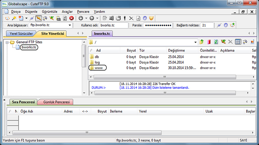Open the Ana bilgisayar host dropdown
The width and height of the screenshot is (259, 145).
point(70,25)
